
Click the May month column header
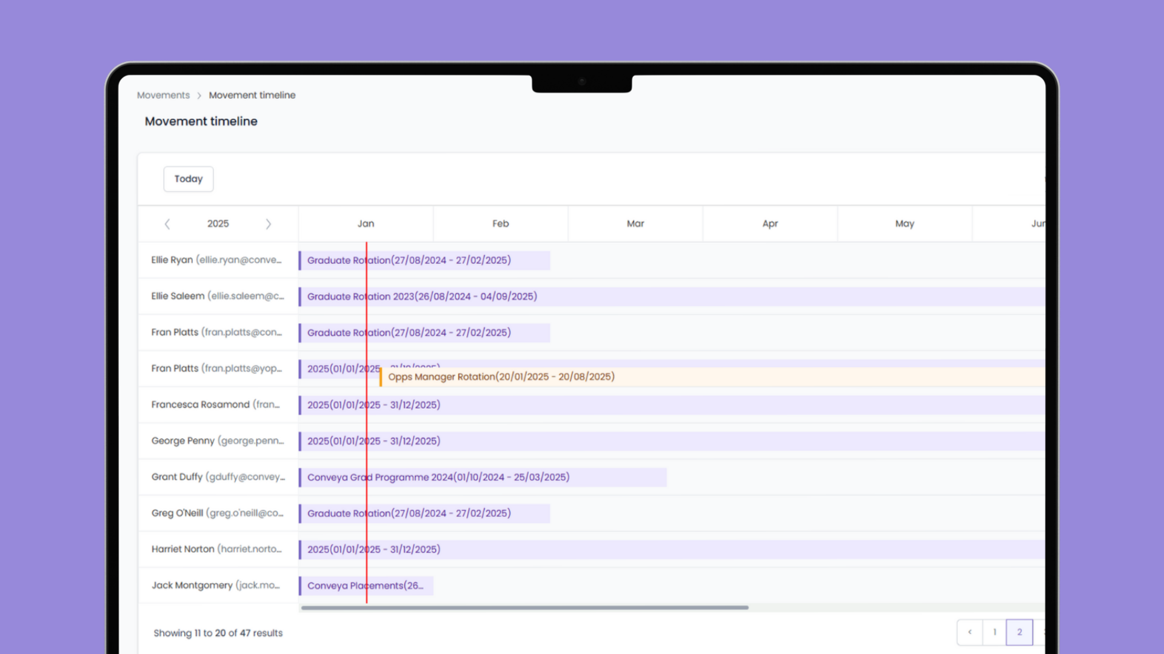(x=905, y=223)
